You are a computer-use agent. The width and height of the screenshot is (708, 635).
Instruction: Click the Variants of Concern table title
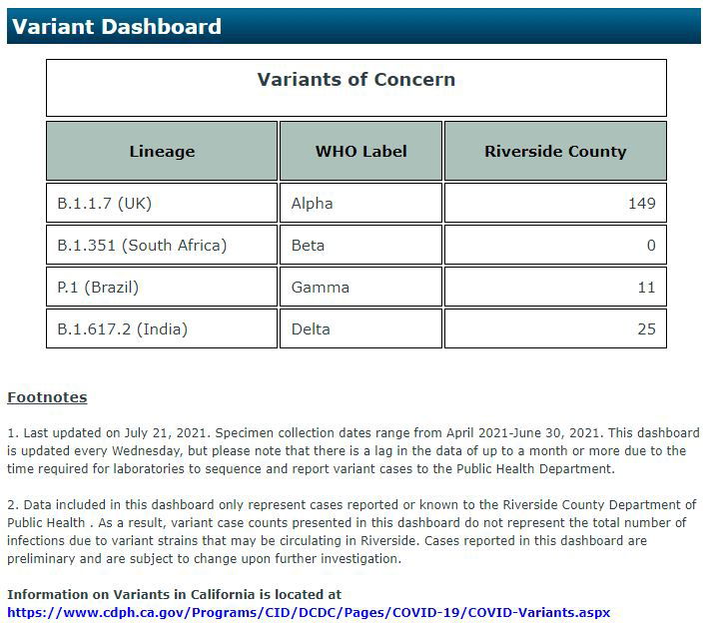click(355, 80)
